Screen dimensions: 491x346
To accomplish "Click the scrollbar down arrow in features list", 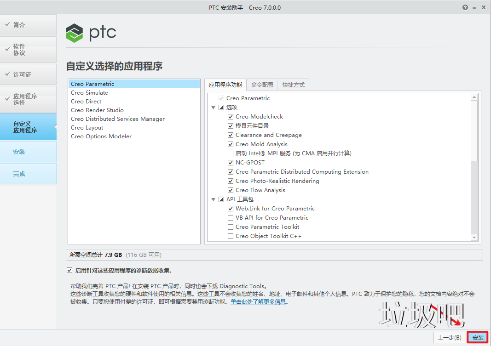I will [x=474, y=237].
